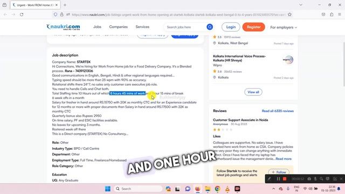
Task: Click the blue search magnifier button
Action: click(x=210, y=27)
